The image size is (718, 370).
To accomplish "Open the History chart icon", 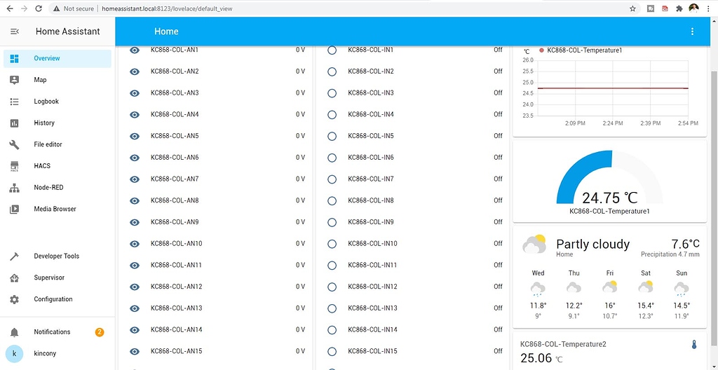I will click(14, 123).
